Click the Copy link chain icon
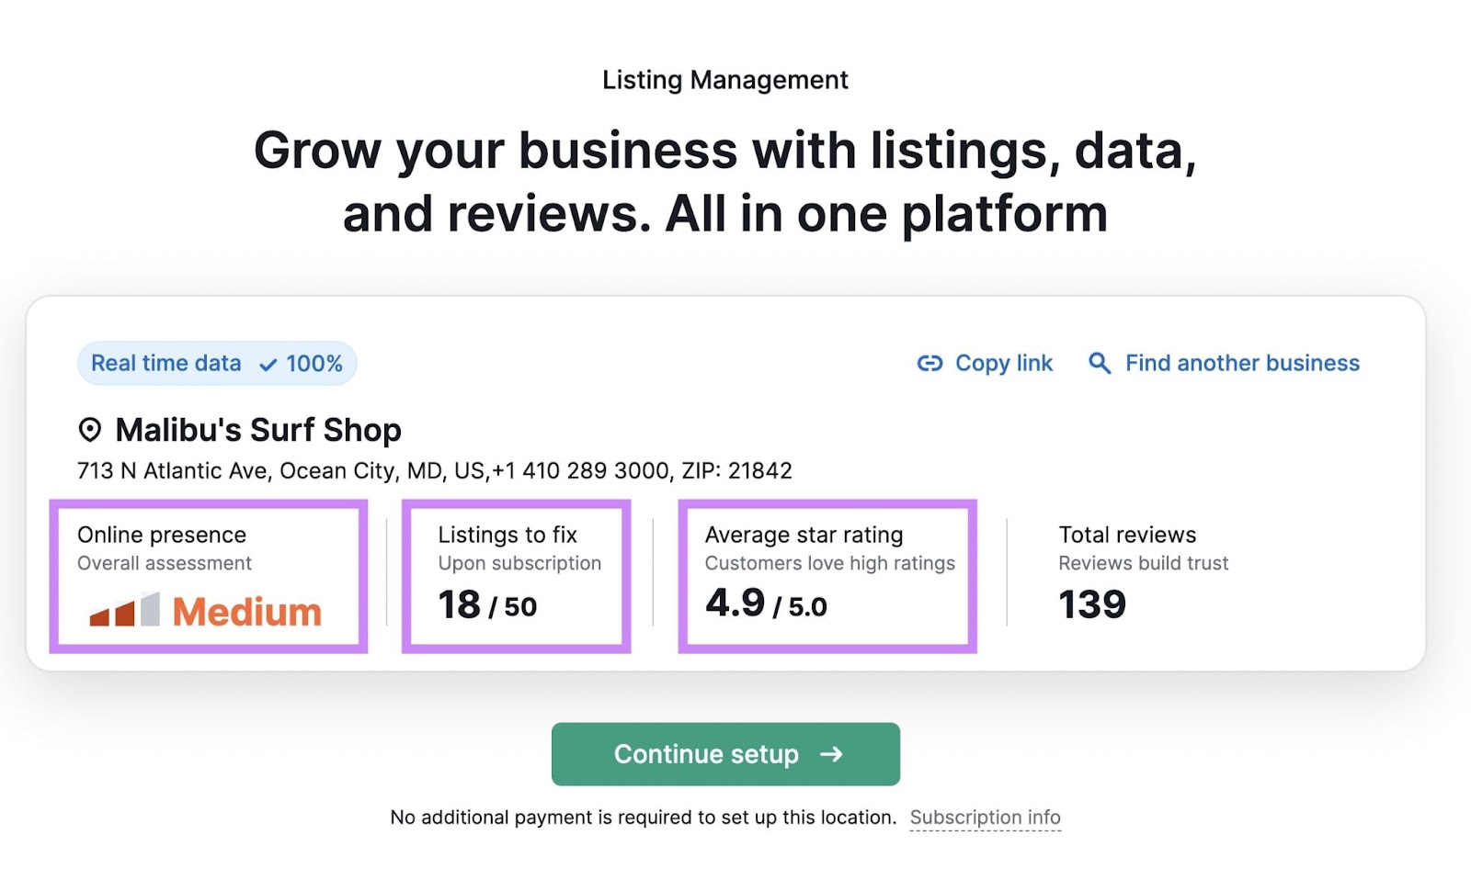This screenshot has height=891, width=1471. tap(930, 363)
